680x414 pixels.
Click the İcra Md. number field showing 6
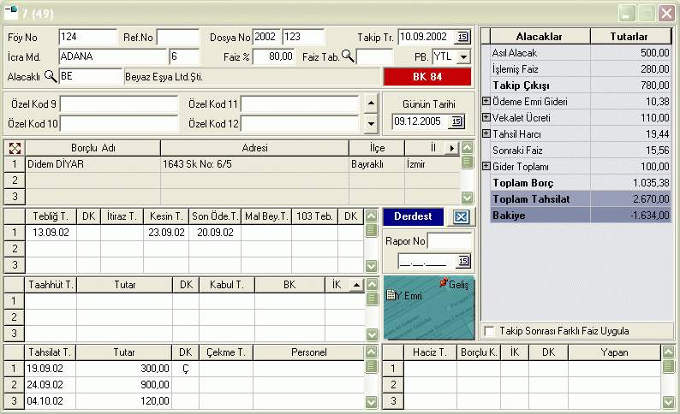184,56
